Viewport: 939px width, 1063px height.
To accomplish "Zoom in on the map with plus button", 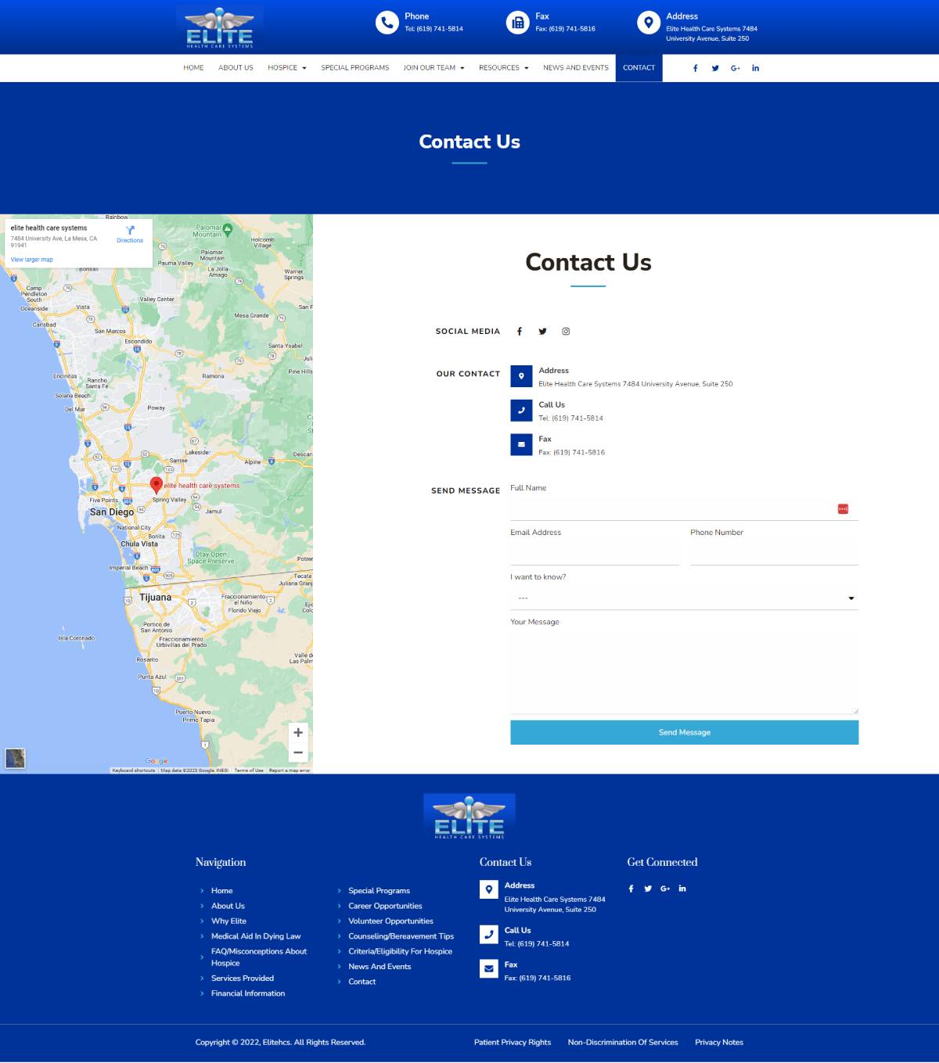I will (298, 733).
